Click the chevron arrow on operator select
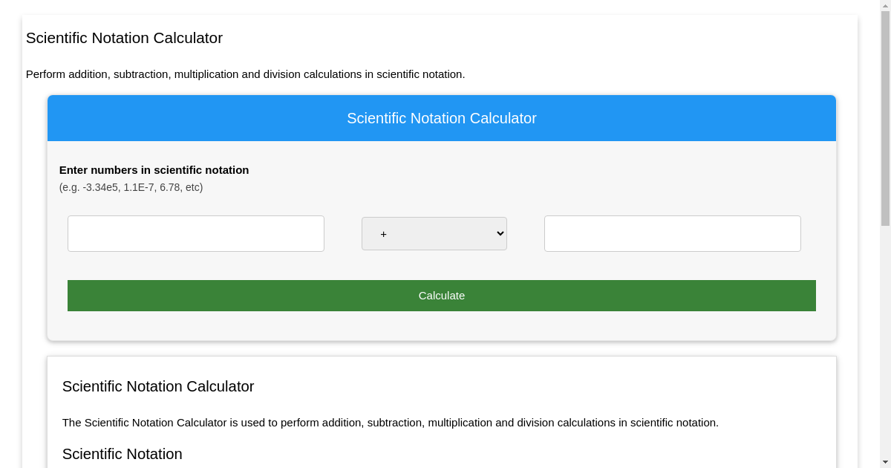The image size is (891, 468). tap(499, 233)
